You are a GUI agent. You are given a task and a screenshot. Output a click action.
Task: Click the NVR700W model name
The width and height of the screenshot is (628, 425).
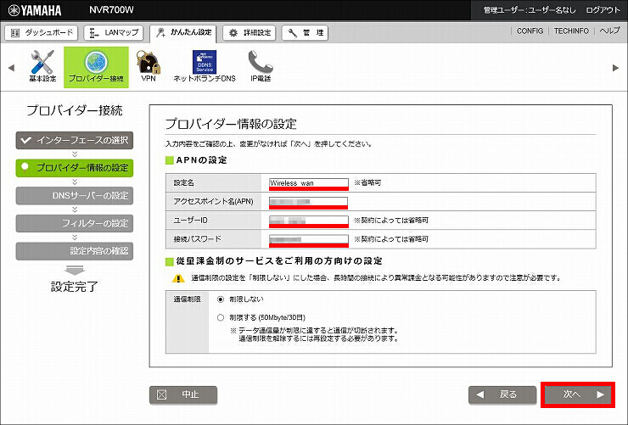[x=111, y=10]
